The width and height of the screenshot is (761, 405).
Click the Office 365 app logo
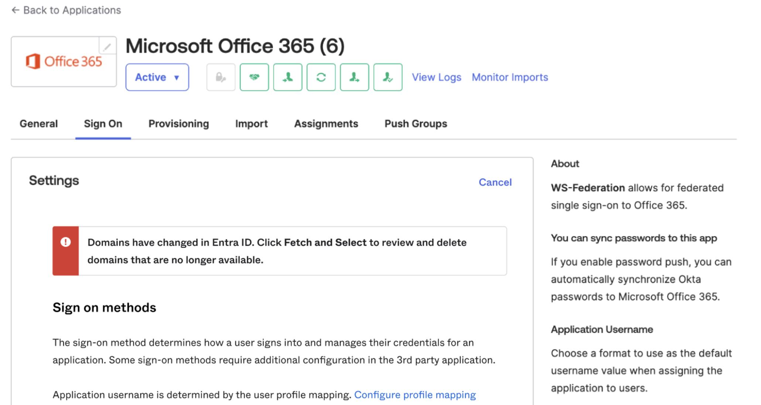pyautogui.click(x=64, y=62)
